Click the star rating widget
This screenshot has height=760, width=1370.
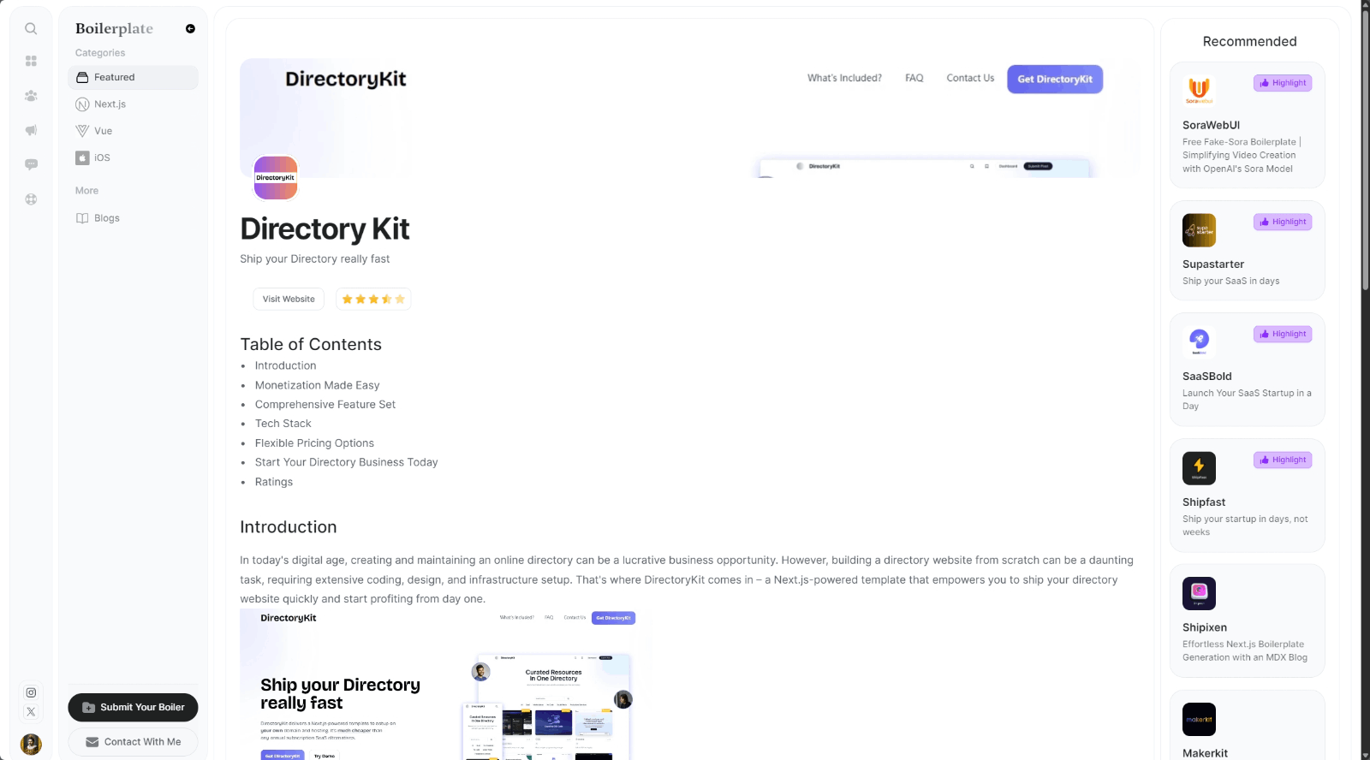point(373,299)
